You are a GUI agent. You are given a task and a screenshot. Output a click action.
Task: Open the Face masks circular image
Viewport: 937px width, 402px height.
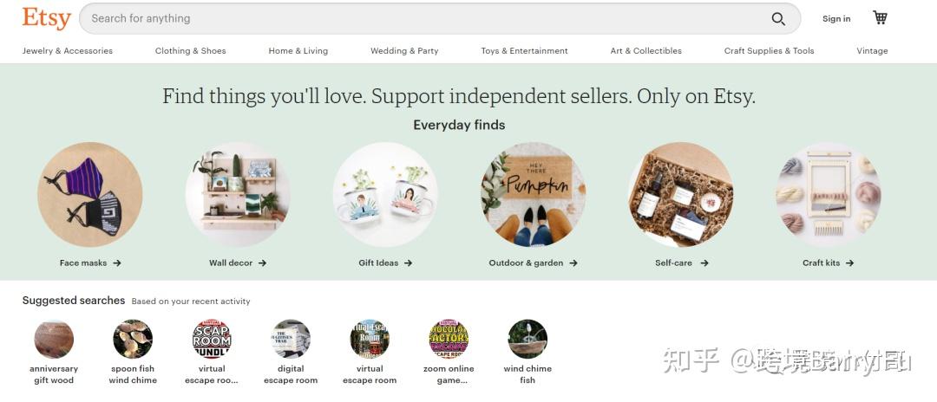coord(90,195)
